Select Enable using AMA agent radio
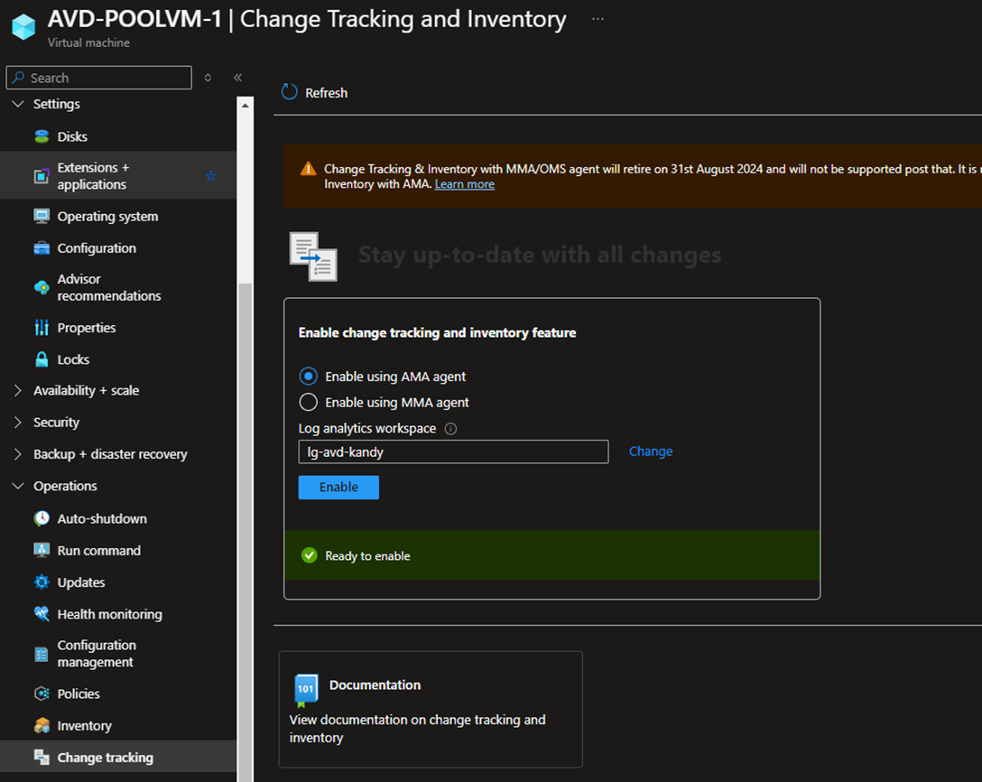982x782 pixels. 308,376
